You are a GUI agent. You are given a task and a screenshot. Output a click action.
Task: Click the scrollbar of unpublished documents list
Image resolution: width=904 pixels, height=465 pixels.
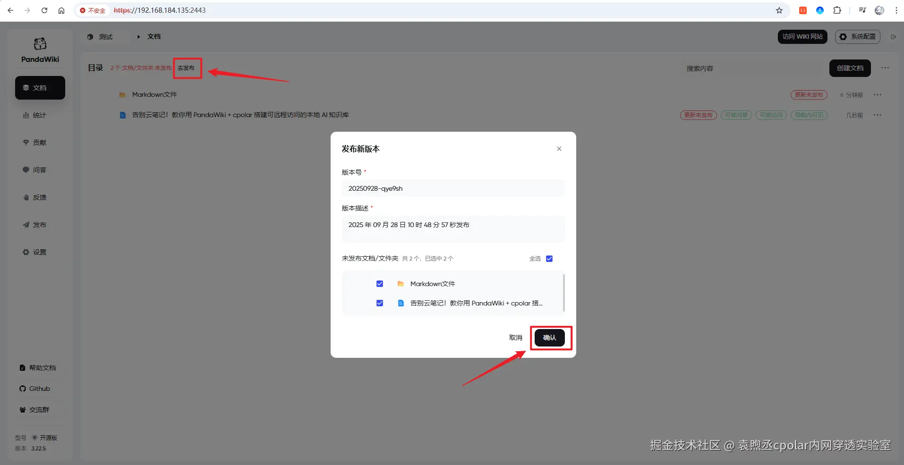pyautogui.click(x=564, y=293)
